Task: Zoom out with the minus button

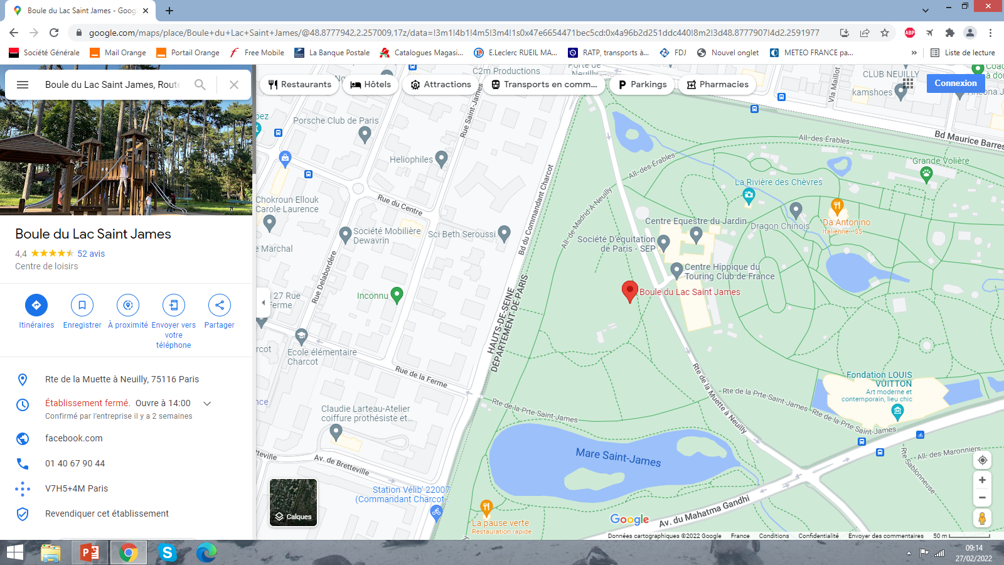Action: click(983, 498)
